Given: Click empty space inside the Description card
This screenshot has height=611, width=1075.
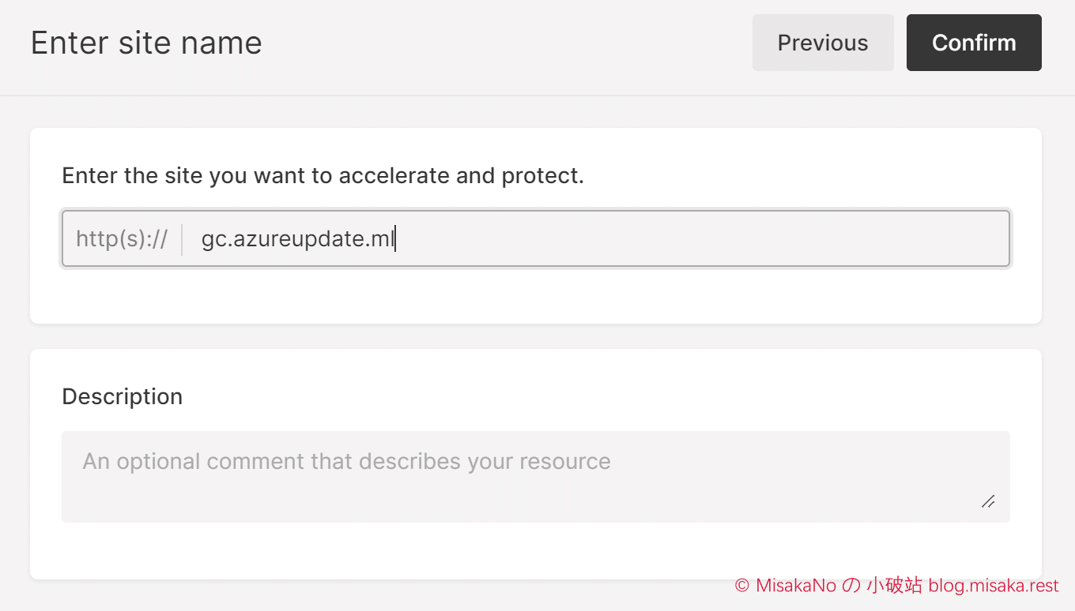Looking at the screenshot, I should click(536, 549).
